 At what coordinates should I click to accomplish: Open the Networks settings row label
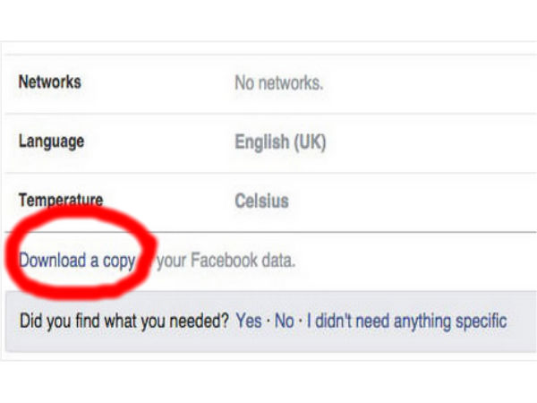(49, 82)
